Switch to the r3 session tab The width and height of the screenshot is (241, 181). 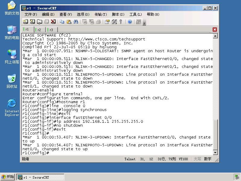point(52,30)
